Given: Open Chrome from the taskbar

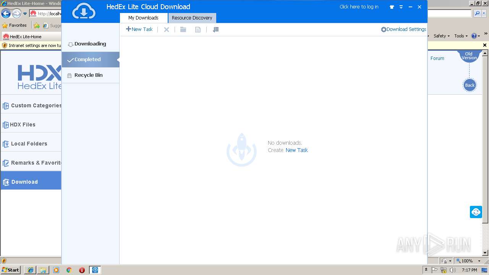Looking at the screenshot, I should point(69,270).
